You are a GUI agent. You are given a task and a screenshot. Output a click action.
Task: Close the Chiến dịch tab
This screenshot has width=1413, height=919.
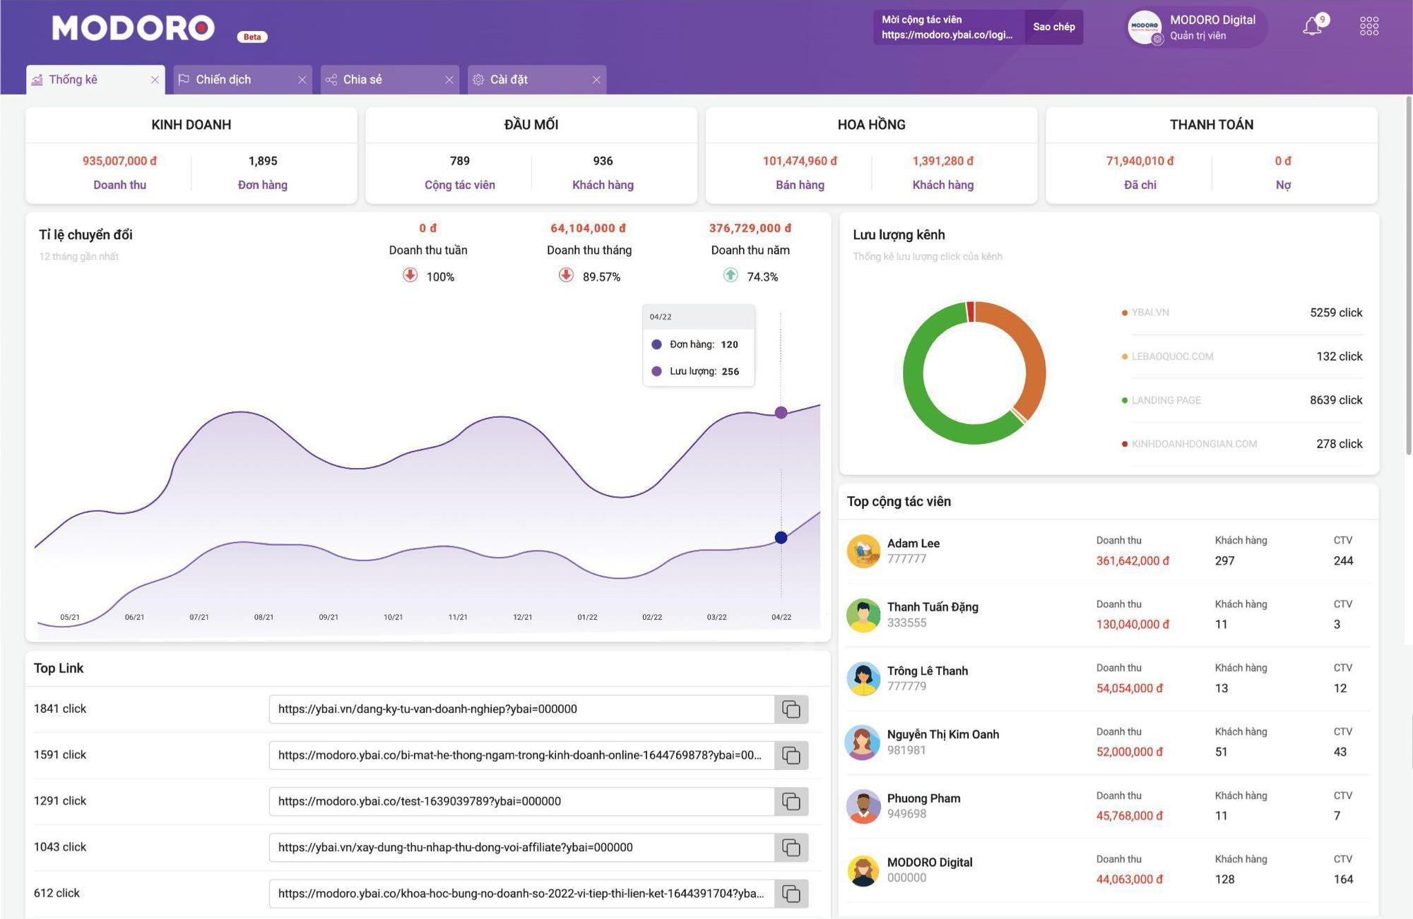pyautogui.click(x=302, y=80)
